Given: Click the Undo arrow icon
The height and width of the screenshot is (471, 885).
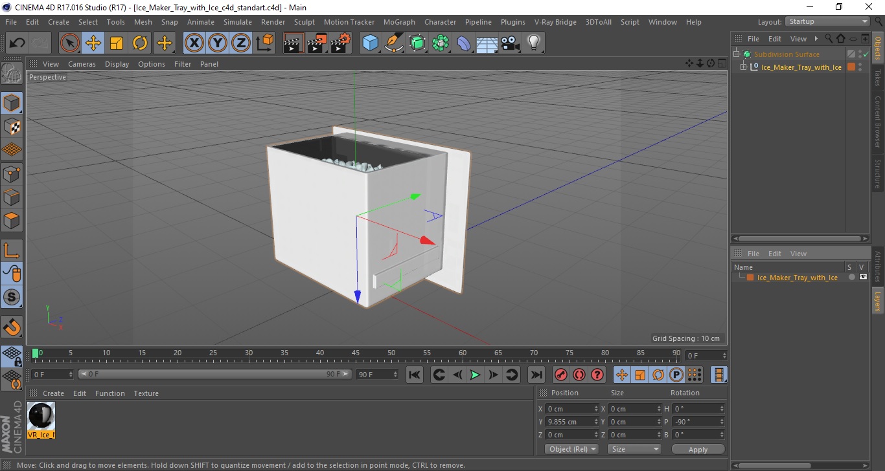Looking at the screenshot, I should point(17,43).
